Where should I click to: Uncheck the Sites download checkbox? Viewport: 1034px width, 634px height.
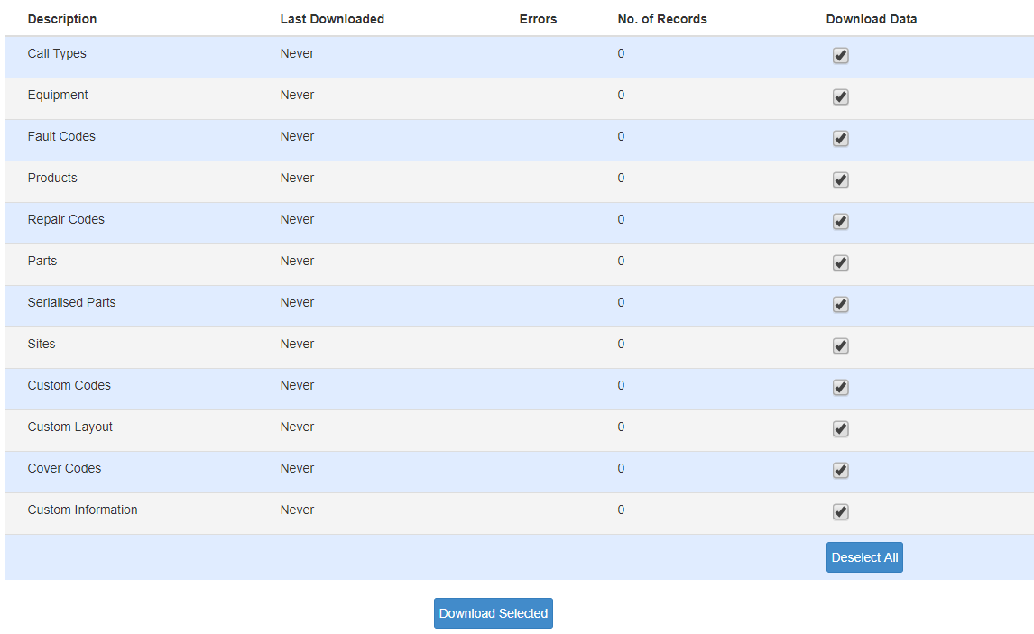point(840,346)
